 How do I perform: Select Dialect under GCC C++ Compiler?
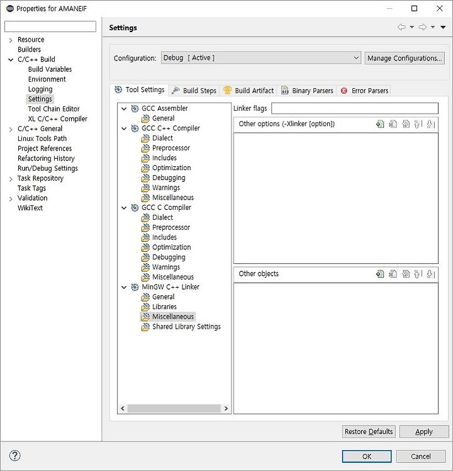coord(162,138)
